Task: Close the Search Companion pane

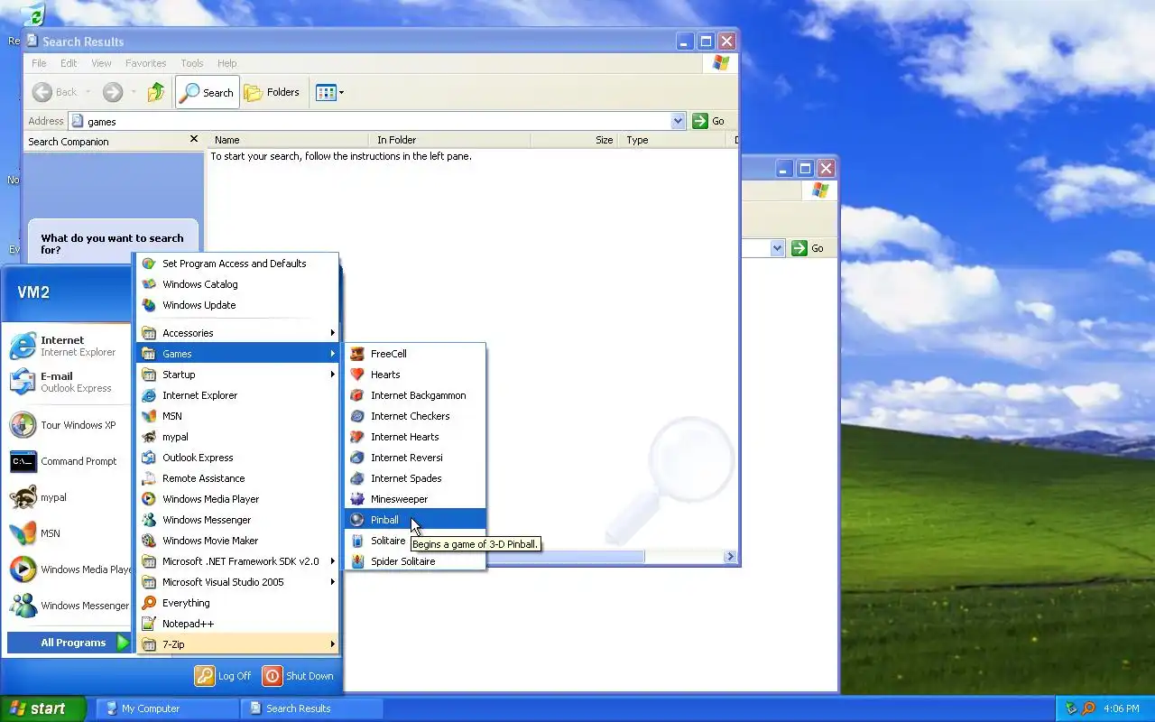Action: point(194,139)
